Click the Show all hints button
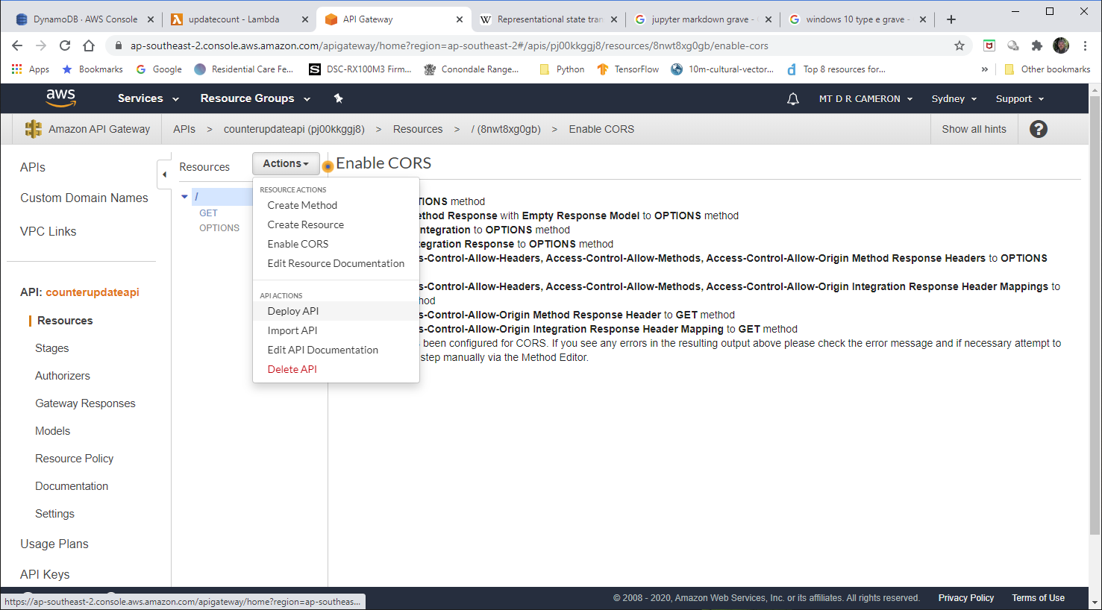 (974, 129)
